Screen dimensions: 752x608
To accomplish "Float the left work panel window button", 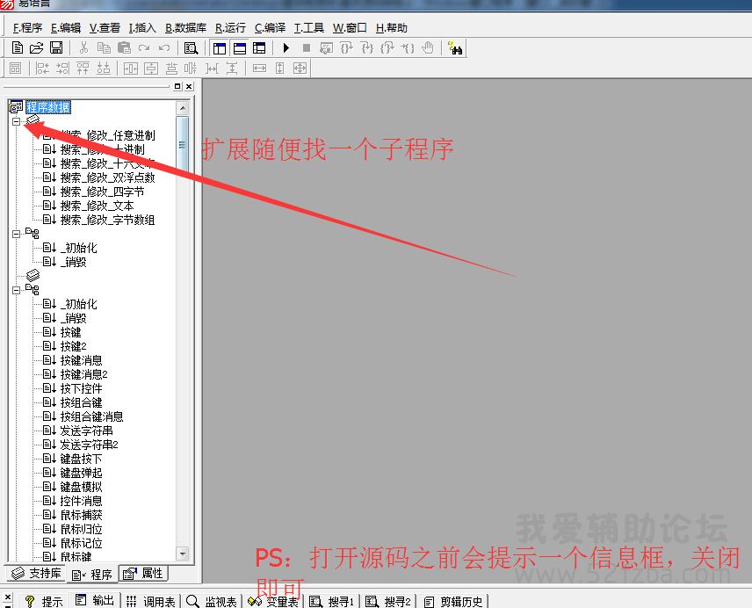I will 178,86.
